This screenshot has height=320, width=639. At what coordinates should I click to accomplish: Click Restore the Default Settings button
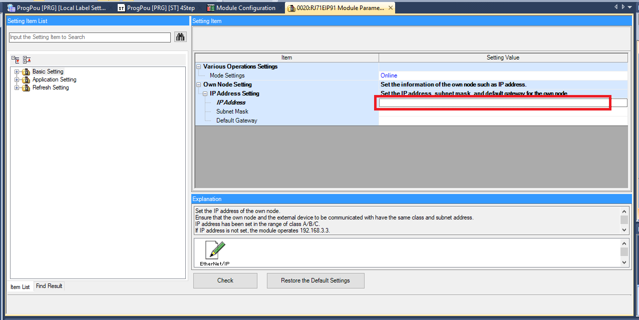point(315,280)
